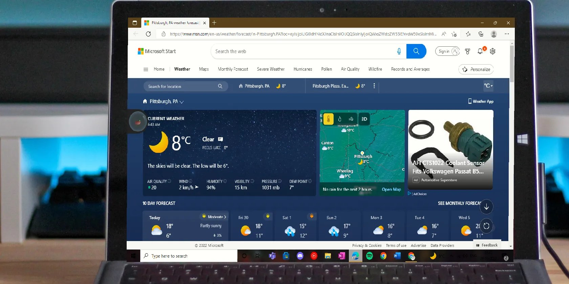Open Records and Averages tab
Screen dimensions: 569x284
click(x=410, y=69)
